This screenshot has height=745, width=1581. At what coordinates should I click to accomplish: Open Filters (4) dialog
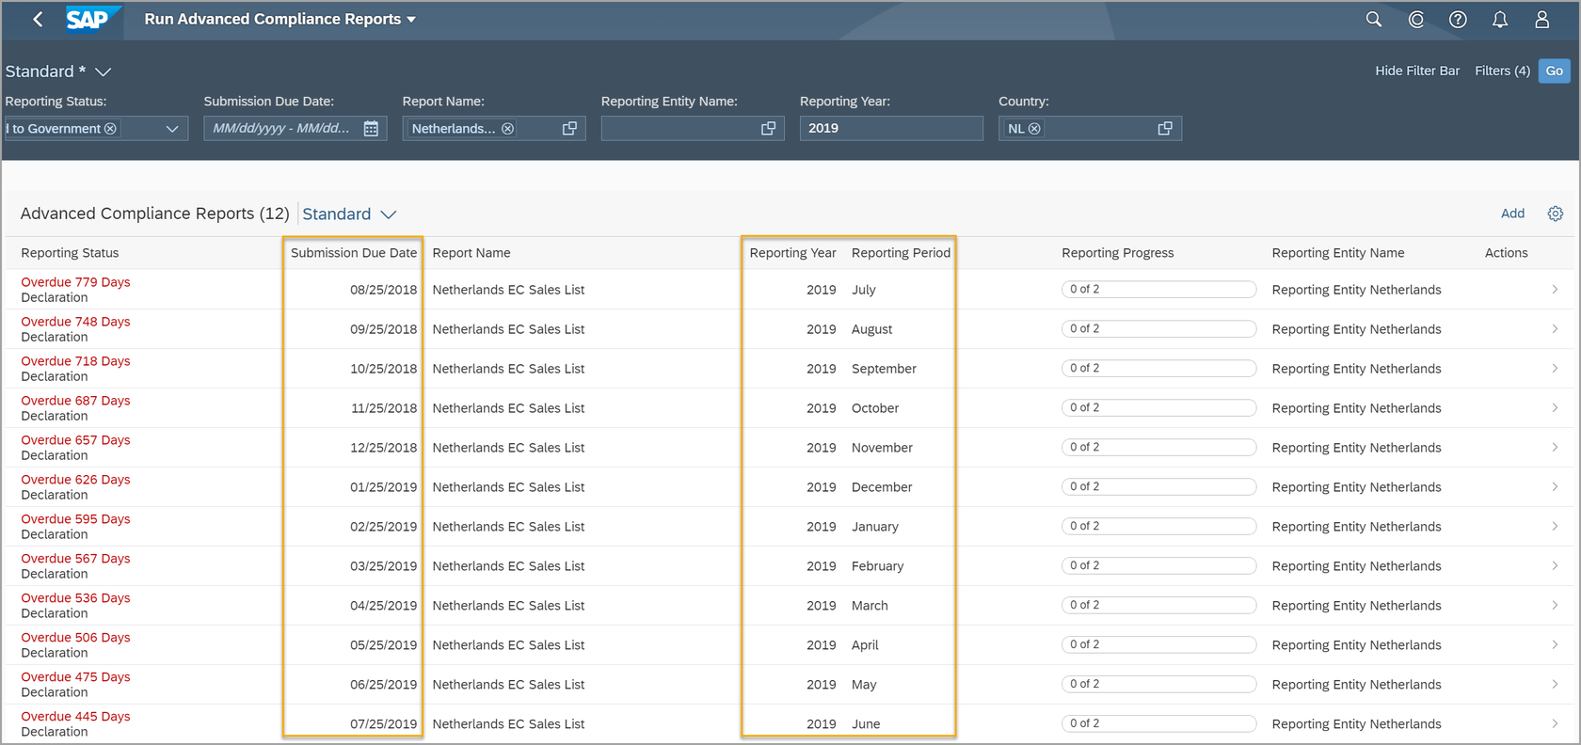(x=1502, y=71)
